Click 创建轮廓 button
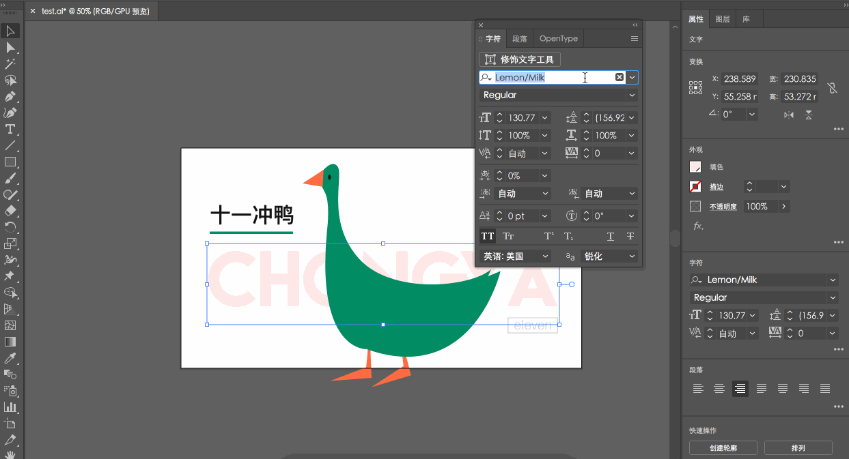This screenshot has height=459, width=849. (723, 448)
